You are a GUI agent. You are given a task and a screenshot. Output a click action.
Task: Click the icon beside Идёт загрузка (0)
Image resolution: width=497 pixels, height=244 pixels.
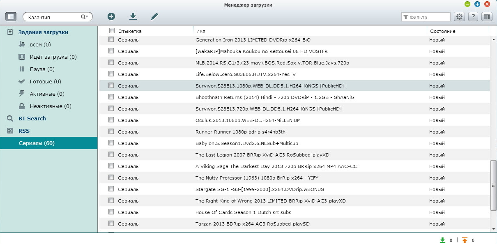pos(22,57)
